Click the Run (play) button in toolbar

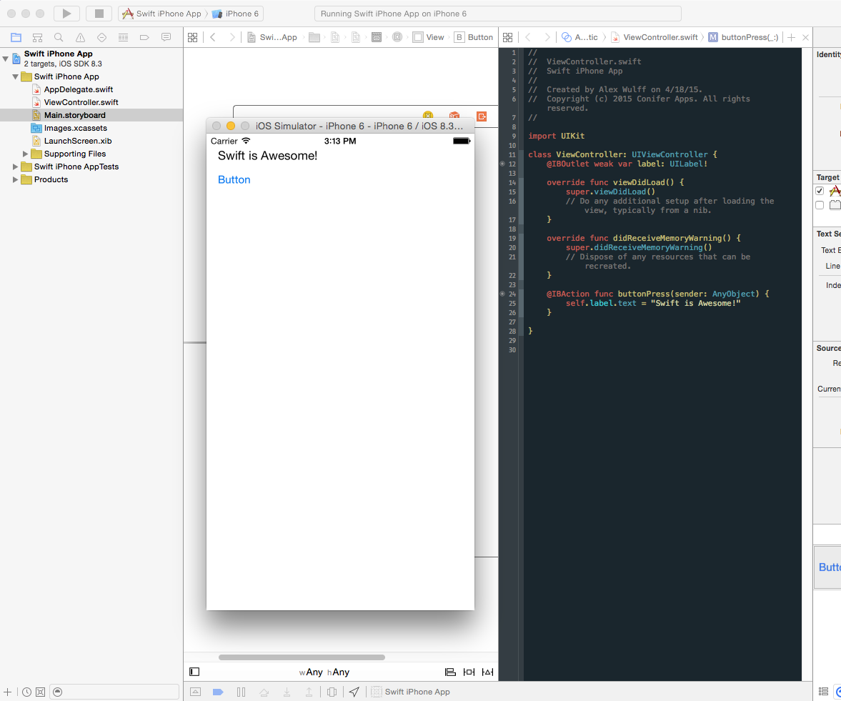pyautogui.click(x=66, y=14)
